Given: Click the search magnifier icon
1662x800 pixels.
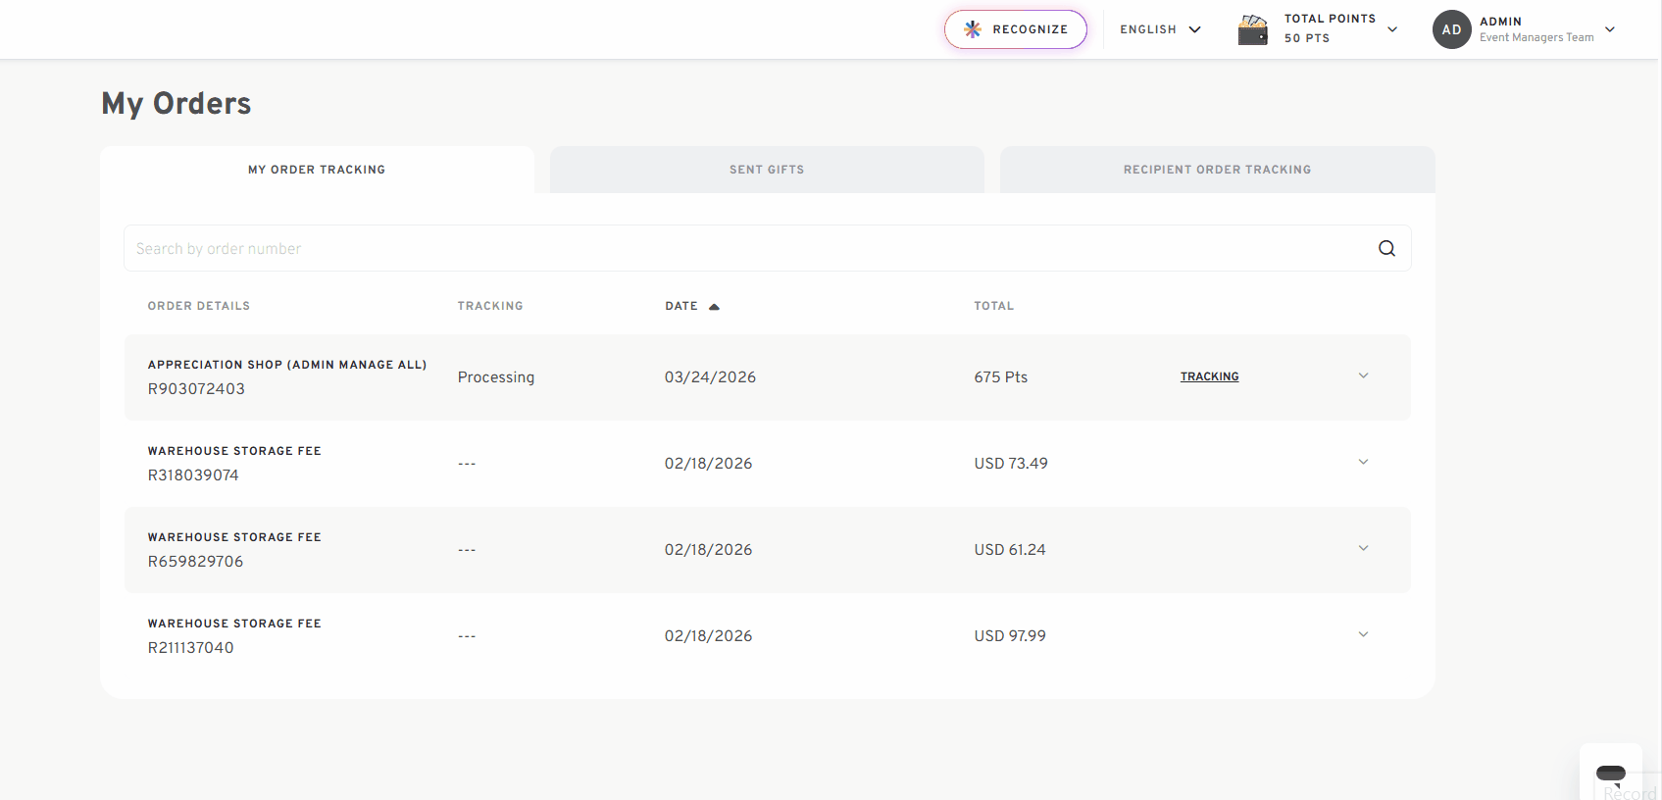Looking at the screenshot, I should point(1386,248).
